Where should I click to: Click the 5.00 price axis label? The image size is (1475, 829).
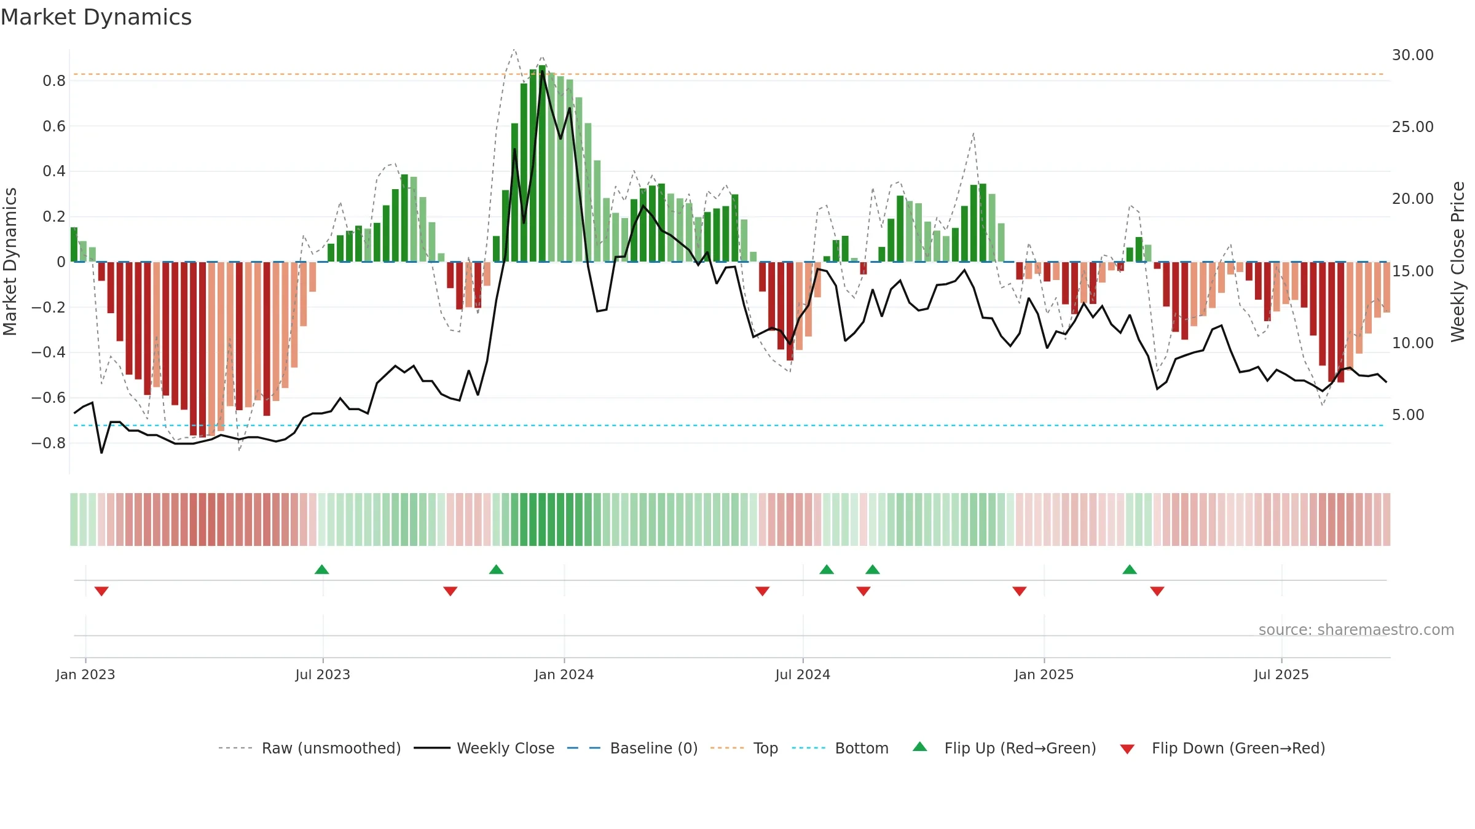point(1408,415)
